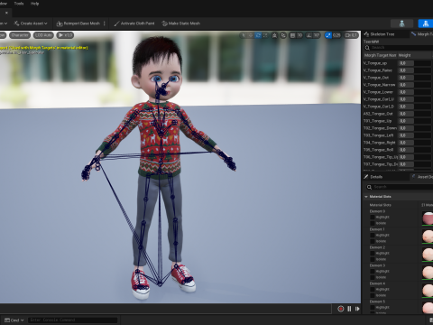Viewport: 433px width, 325px height.
Task: Select the Scale gizmo tool
Action: [265, 35]
